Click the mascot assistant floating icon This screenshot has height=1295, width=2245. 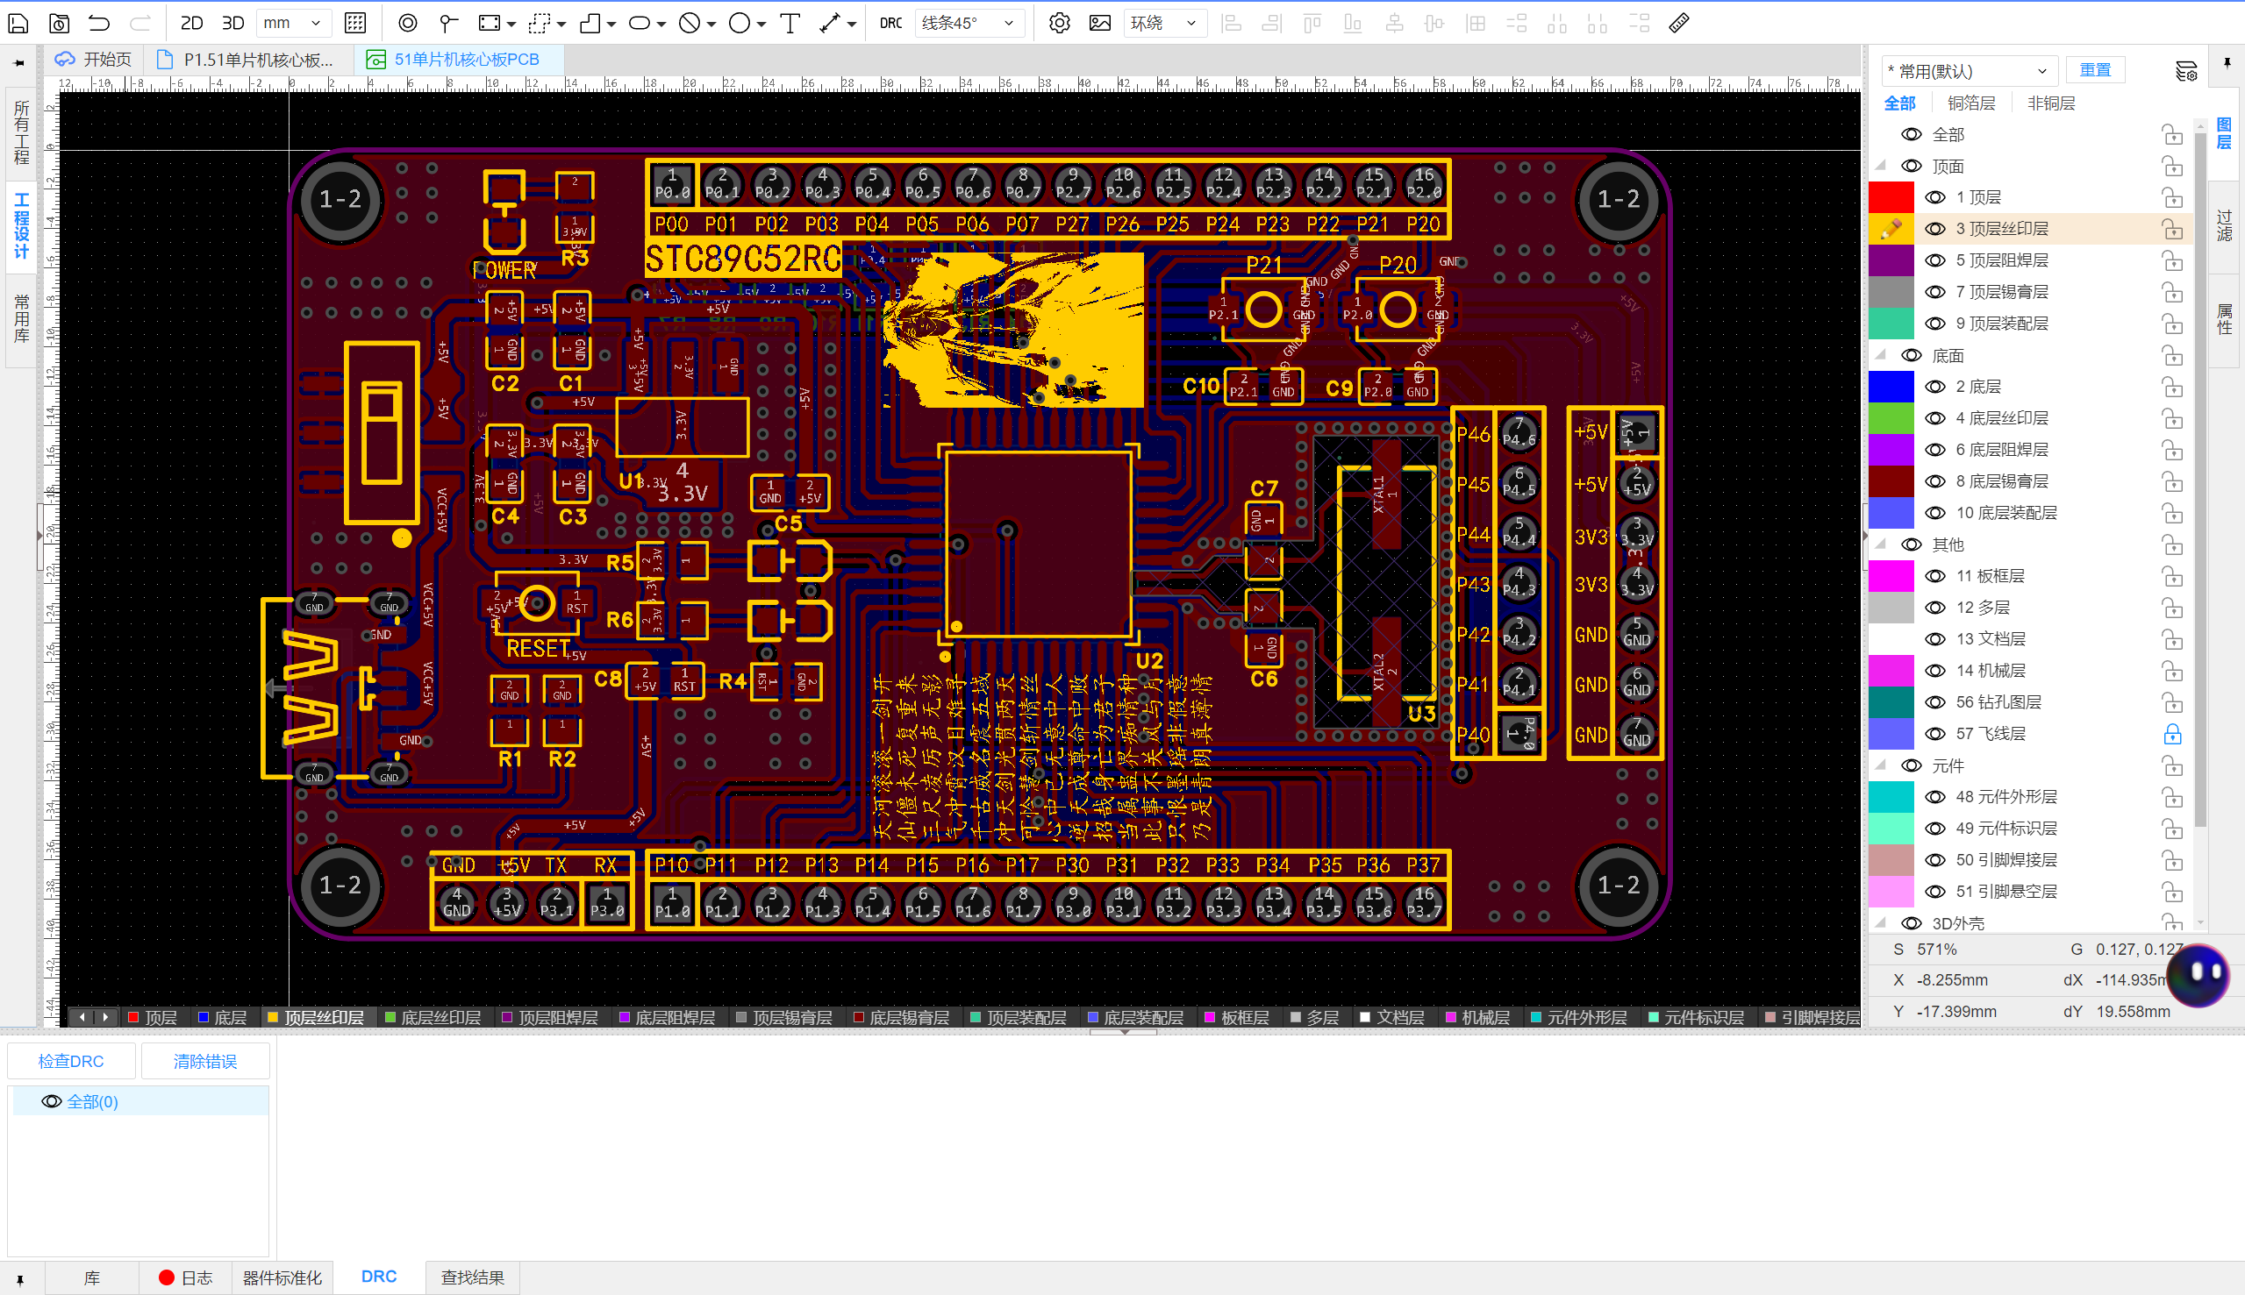click(2198, 975)
